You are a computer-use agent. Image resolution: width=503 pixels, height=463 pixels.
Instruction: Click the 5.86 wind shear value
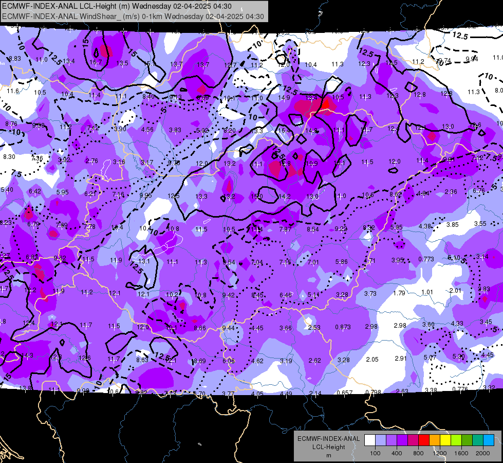click(341, 262)
